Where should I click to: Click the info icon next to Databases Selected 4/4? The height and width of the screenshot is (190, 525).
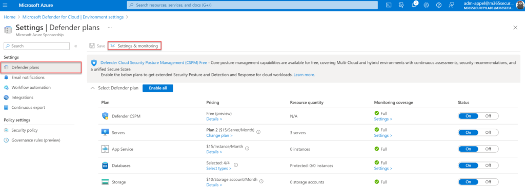tap(236, 164)
